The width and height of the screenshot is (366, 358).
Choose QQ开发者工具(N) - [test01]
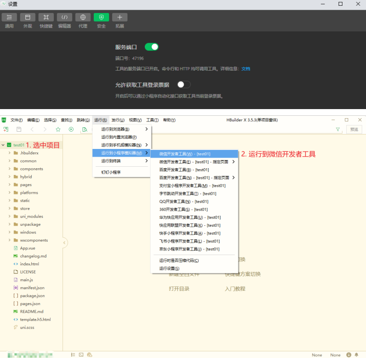click(x=194, y=201)
